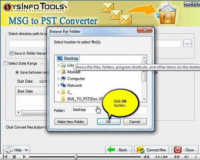
Task: Click the Maneet user folder icon
Action: 63,72
